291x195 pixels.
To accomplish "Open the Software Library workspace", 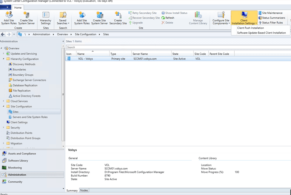I will [18, 161].
